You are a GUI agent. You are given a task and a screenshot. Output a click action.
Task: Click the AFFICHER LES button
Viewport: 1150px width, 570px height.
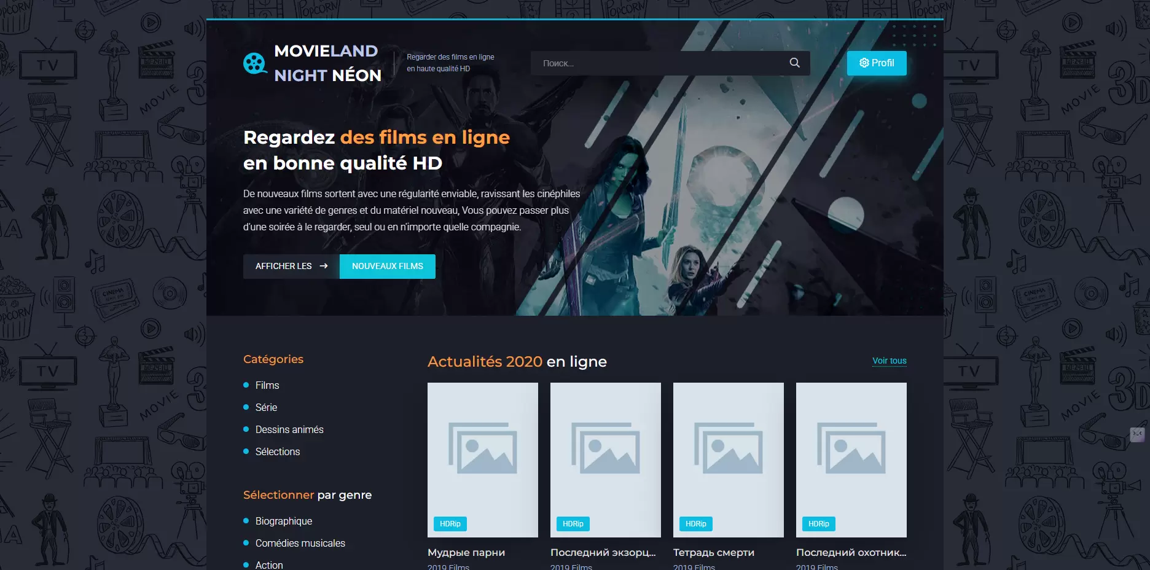pyautogui.click(x=291, y=266)
